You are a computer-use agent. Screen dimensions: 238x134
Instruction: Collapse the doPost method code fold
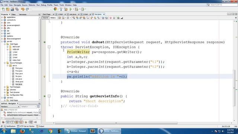coord(49,47)
